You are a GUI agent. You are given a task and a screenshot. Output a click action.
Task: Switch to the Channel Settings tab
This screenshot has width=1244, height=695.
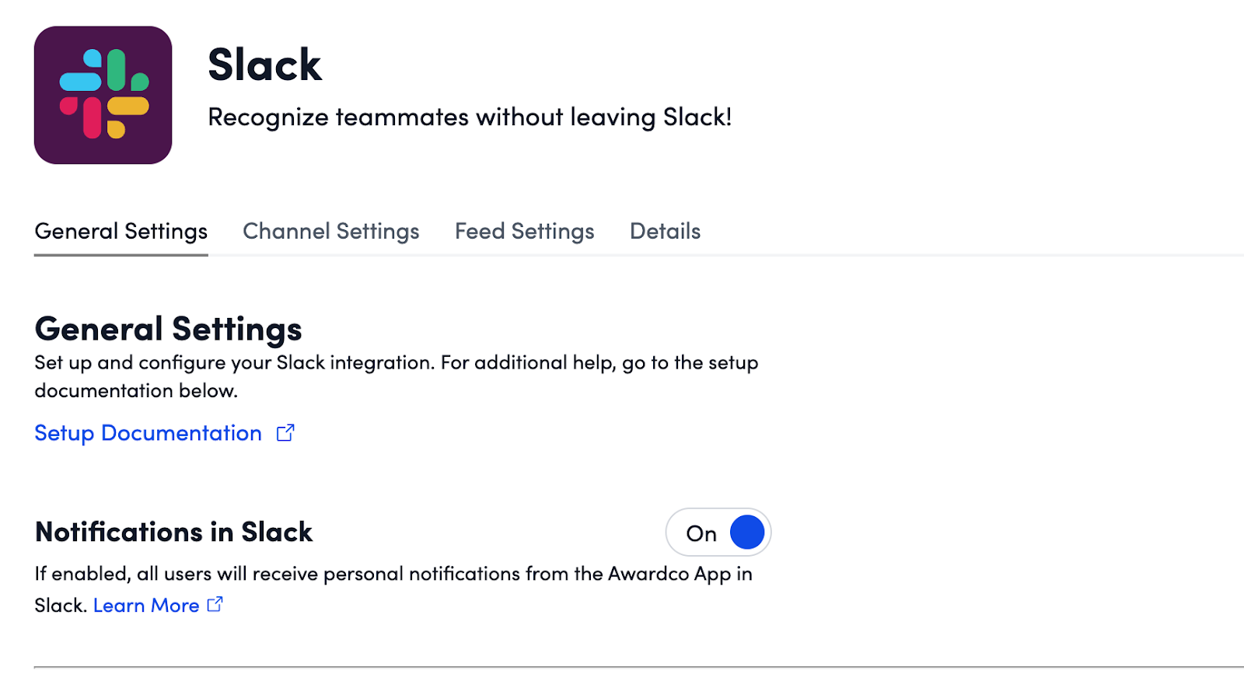click(330, 232)
